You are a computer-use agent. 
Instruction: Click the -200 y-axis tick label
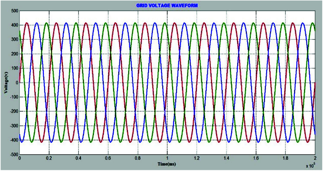pos(13,112)
